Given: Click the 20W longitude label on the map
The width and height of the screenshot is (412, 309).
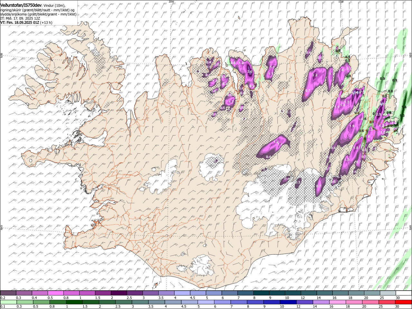Looking at the screenshot, I should tap(171, 2).
